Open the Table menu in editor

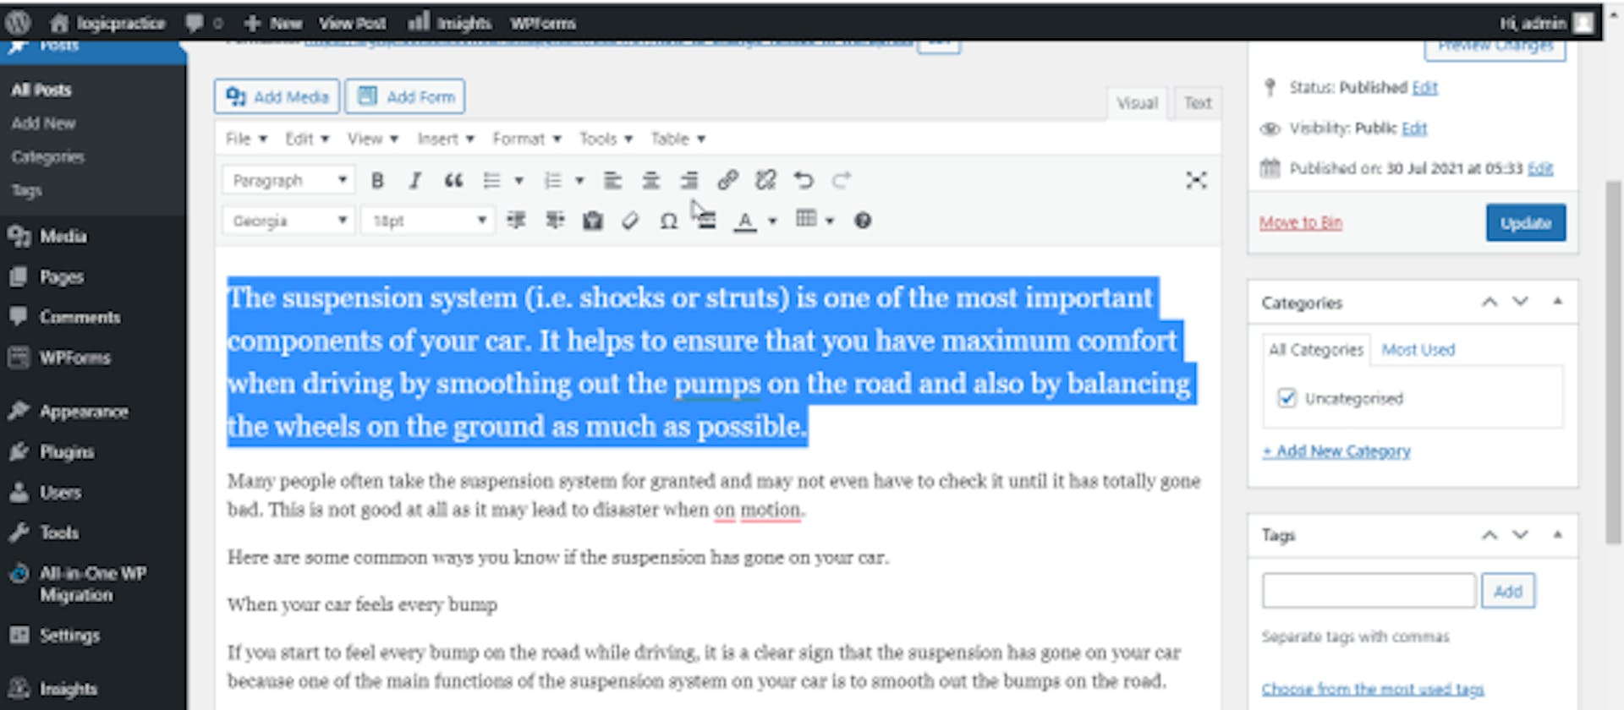coord(678,139)
